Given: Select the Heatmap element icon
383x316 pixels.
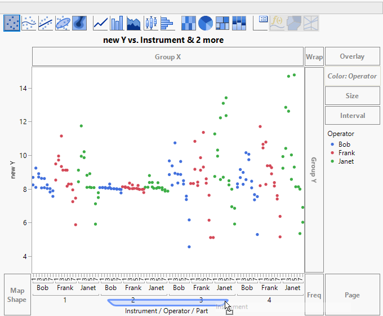Looking at the screenshot, I should 189,23.
